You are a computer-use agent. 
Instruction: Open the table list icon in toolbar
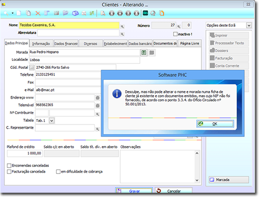[x=56, y=13]
